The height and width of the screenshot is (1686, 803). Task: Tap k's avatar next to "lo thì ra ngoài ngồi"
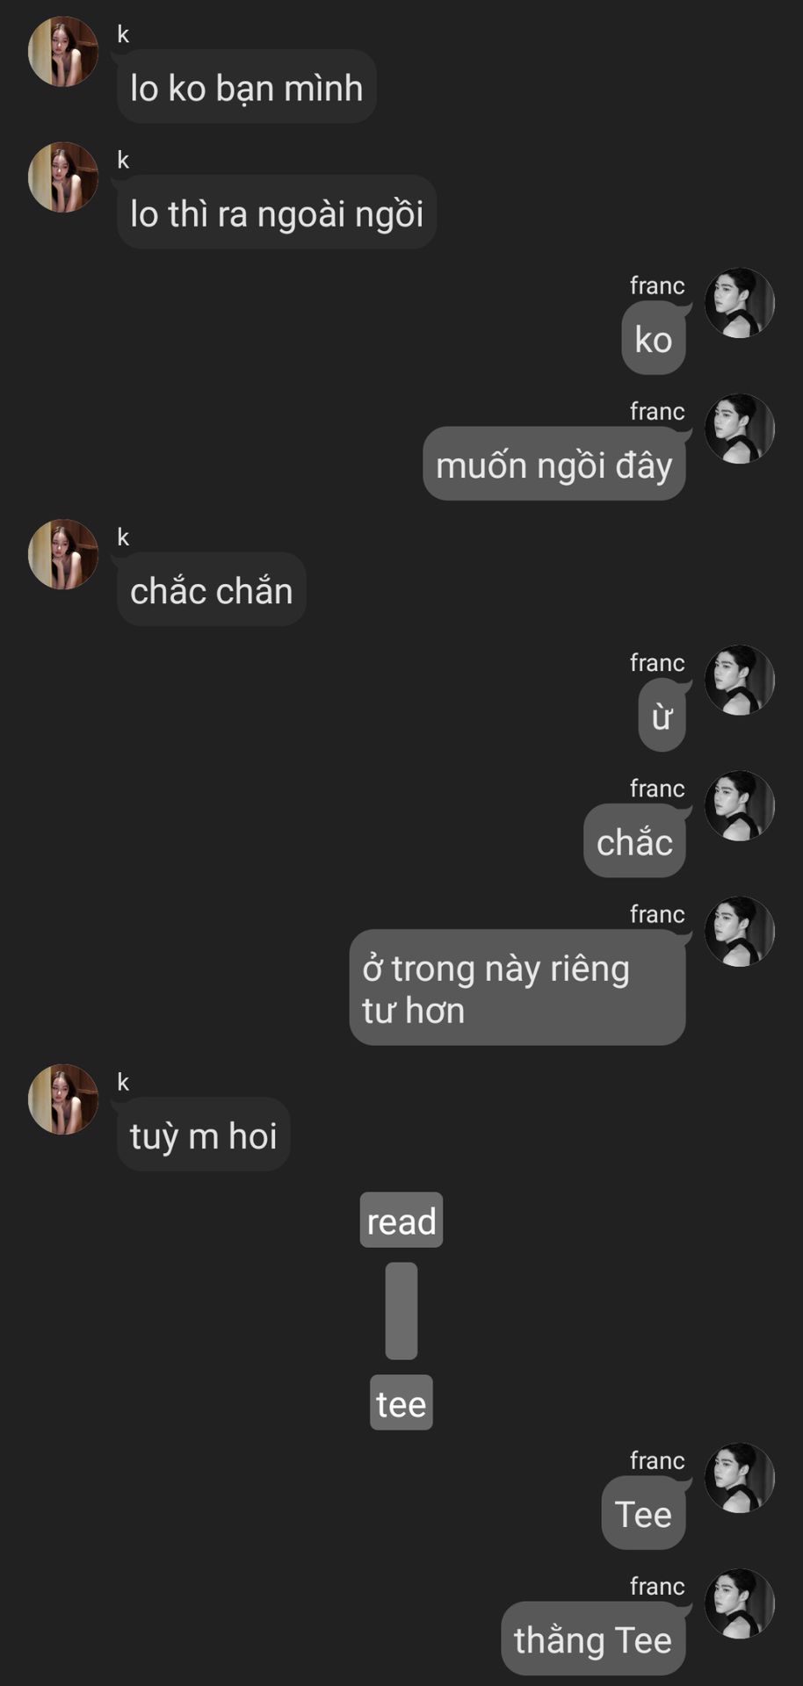point(63,177)
